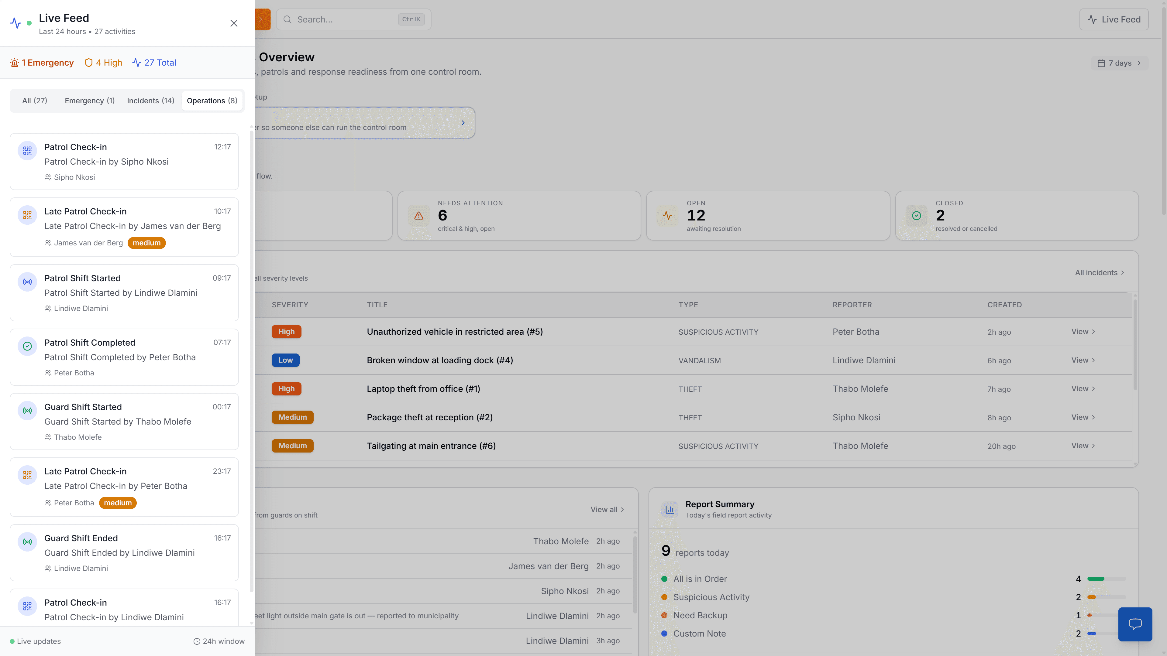This screenshot has width=1167, height=656.
Task: Open the All incidents link
Action: point(1100,272)
